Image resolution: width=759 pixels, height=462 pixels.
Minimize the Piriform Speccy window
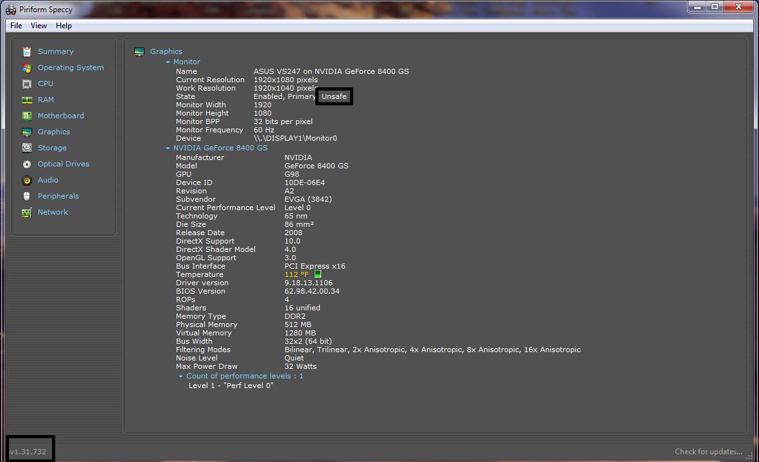pyautogui.click(x=697, y=7)
